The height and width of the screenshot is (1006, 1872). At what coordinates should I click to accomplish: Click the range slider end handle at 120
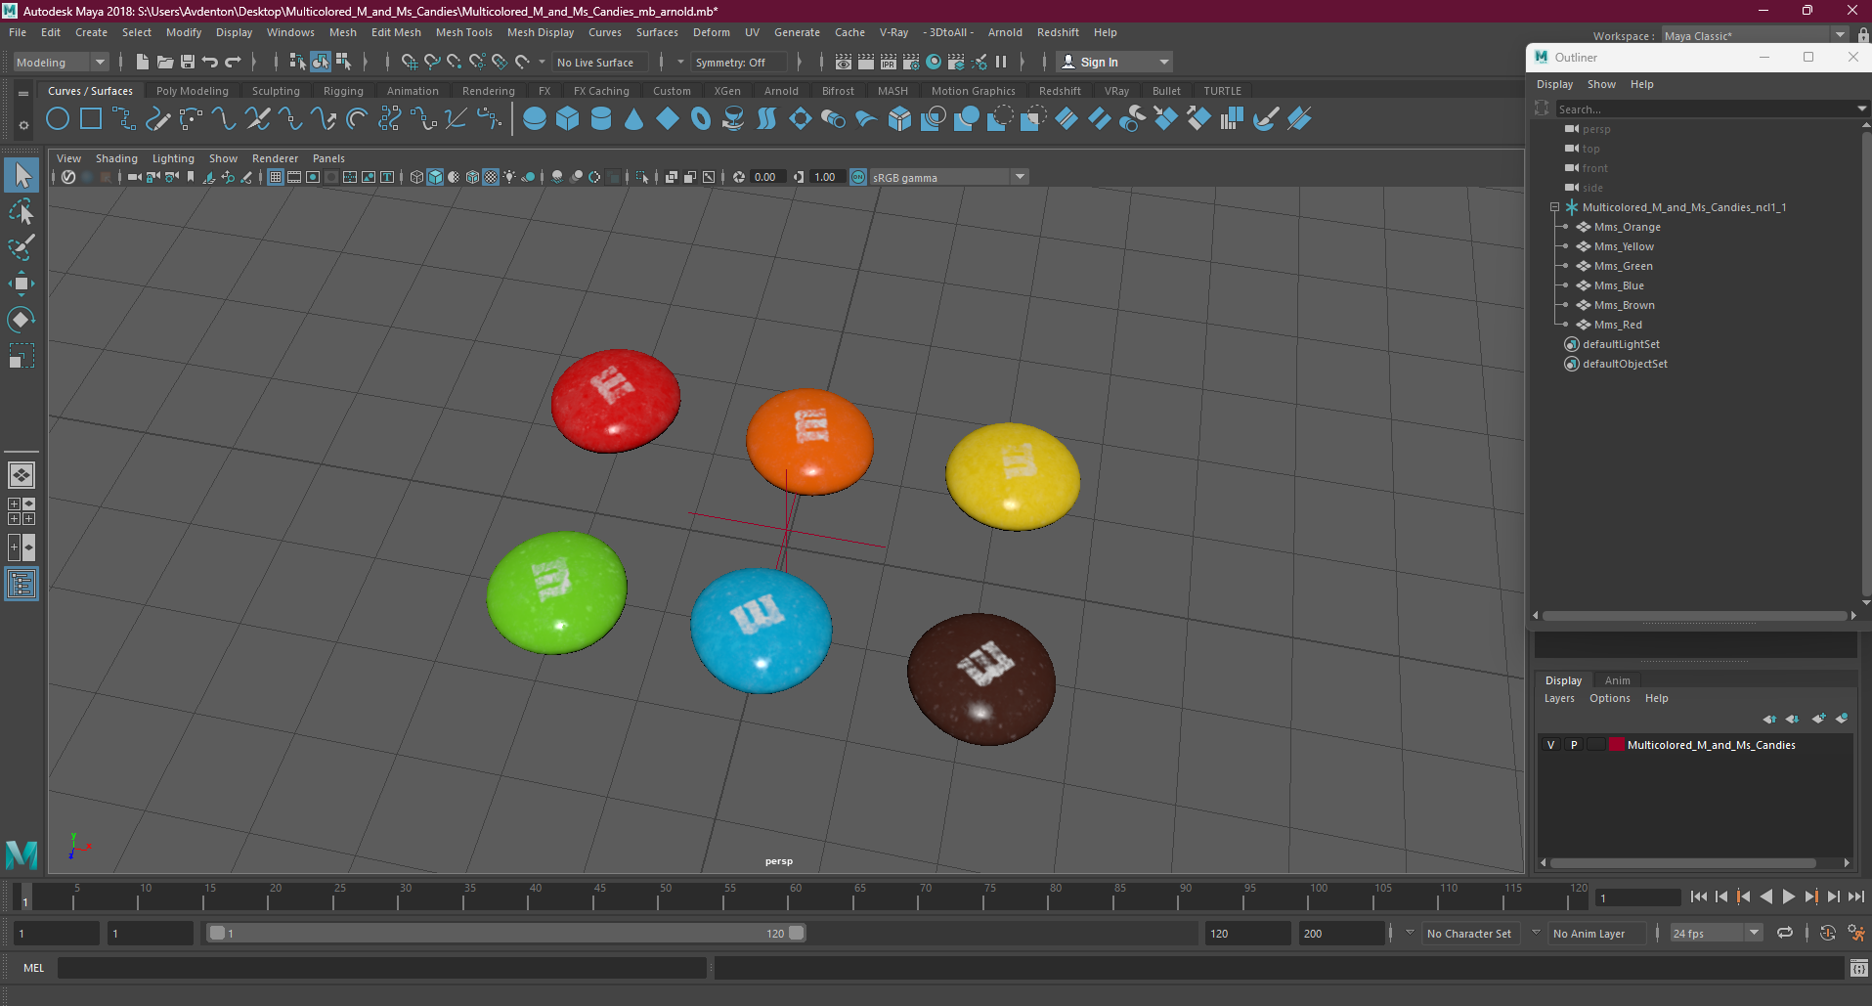797,934
